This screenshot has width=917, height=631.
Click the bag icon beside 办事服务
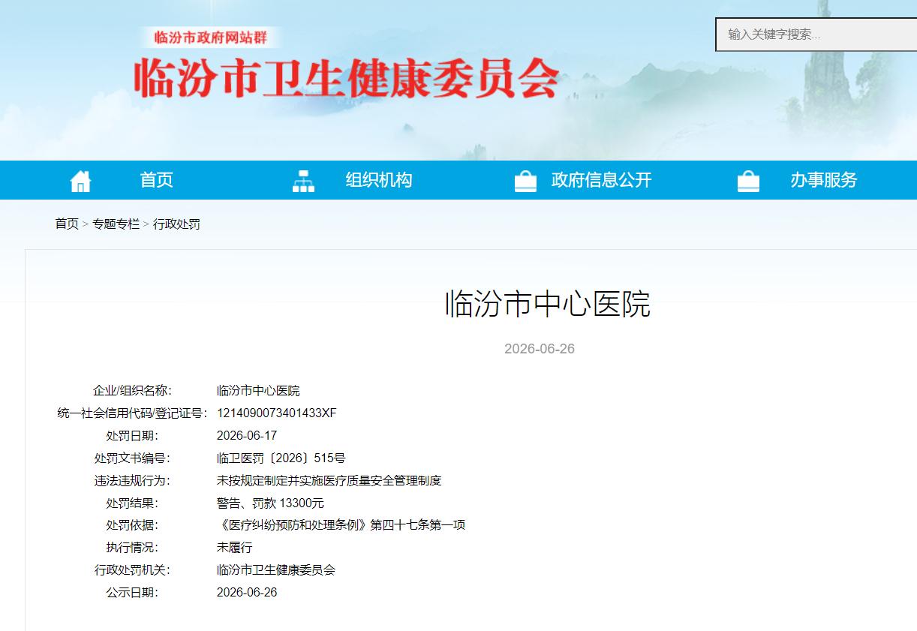click(748, 181)
